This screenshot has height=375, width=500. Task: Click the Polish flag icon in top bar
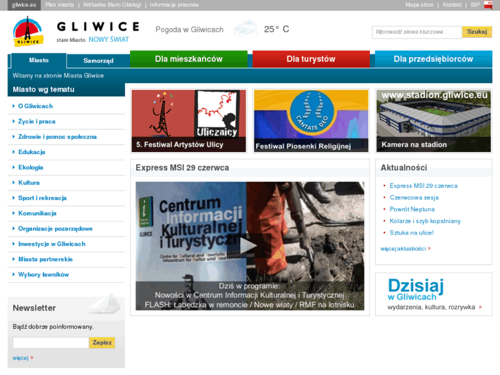pos(488,5)
